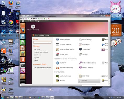Click the full-screen icon in viewer toolbar

(x=26, y=19)
